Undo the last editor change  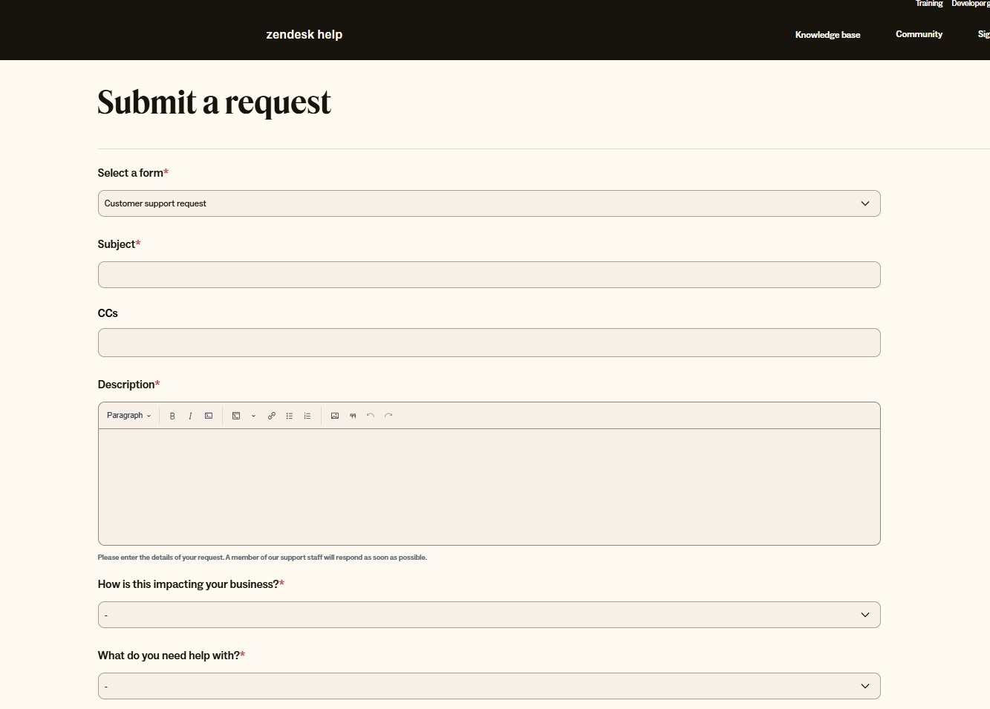[x=371, y=415]
